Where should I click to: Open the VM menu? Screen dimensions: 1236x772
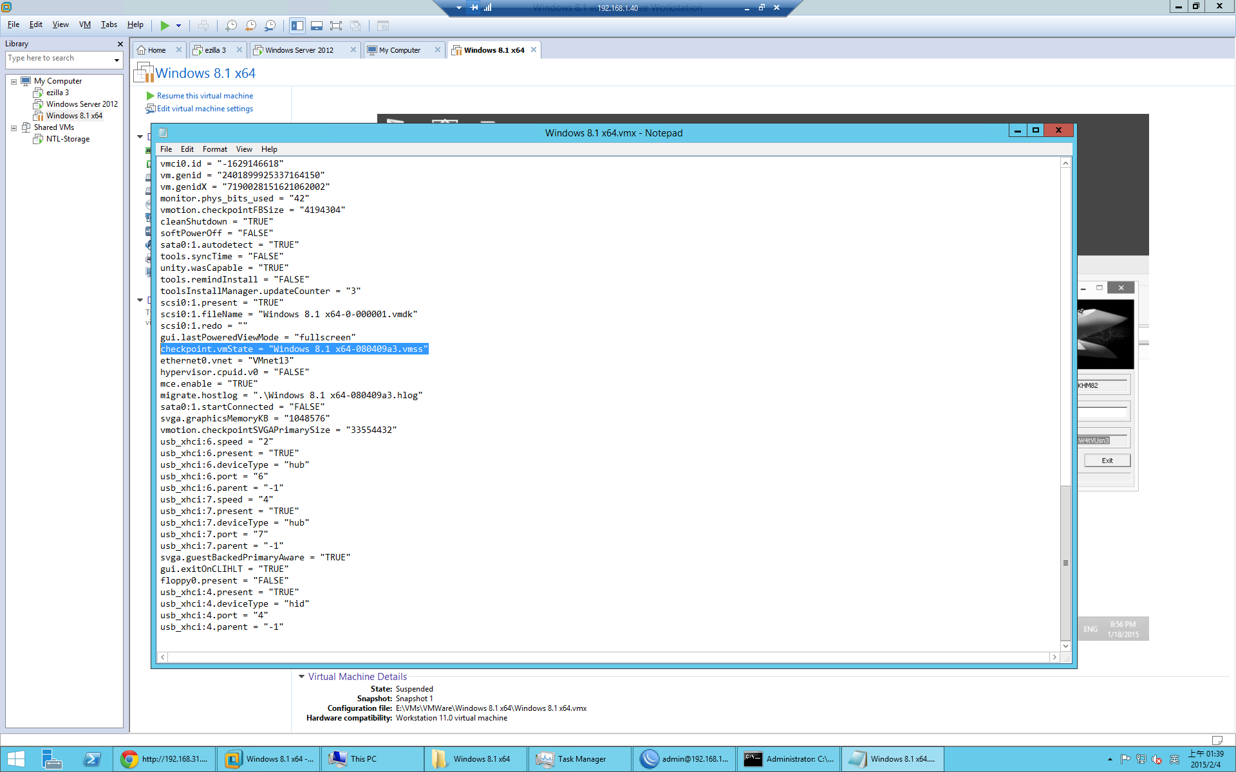(85, 24)
